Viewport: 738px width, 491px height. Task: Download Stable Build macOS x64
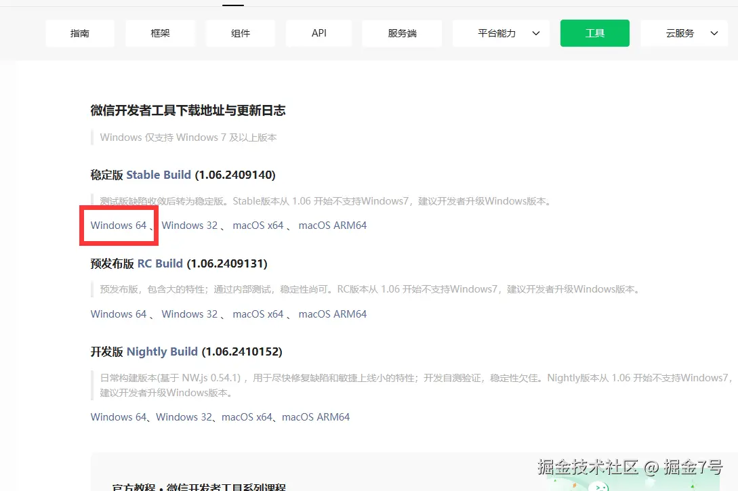coord(258,226)
